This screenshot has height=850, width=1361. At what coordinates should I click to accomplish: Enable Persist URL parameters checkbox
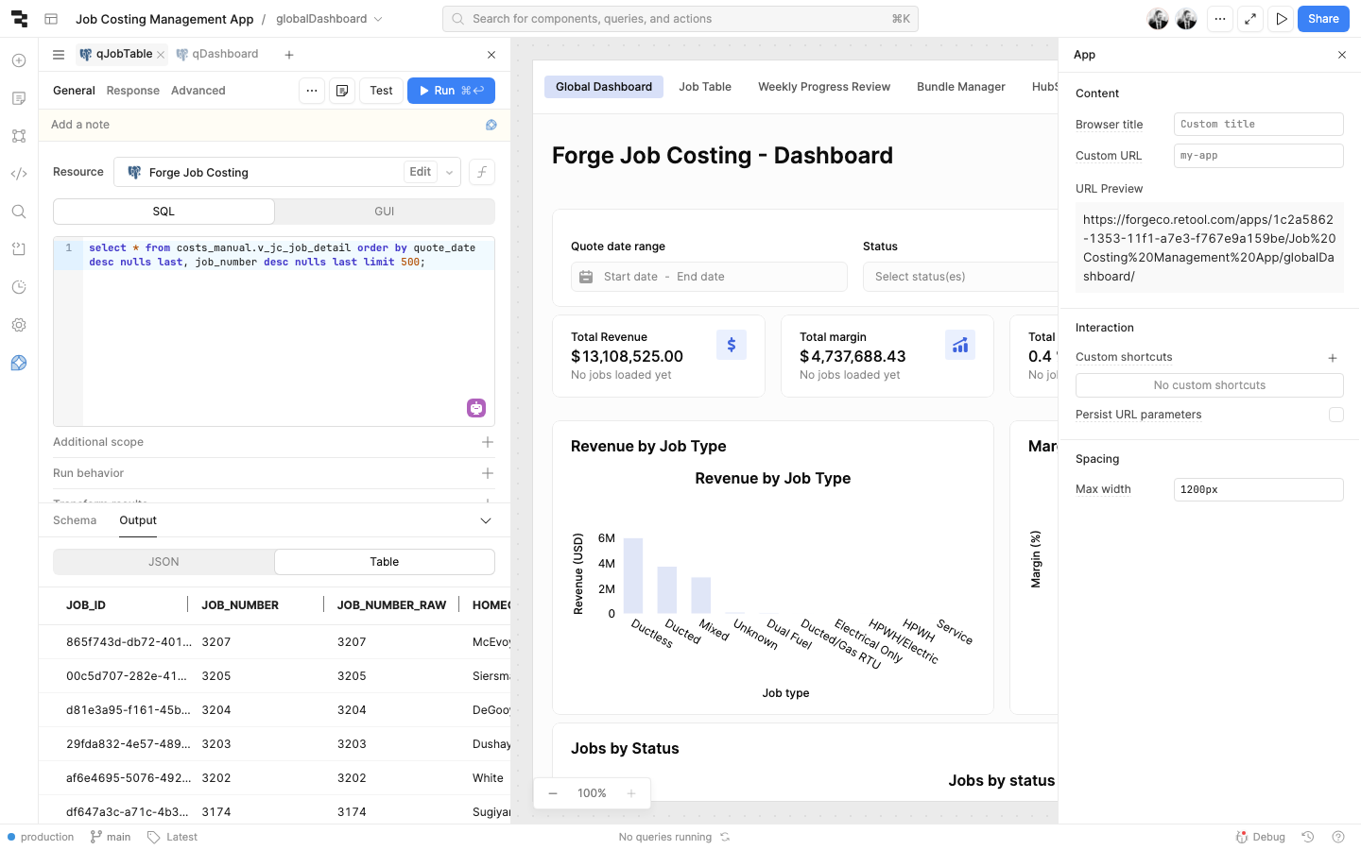coord(1335,415)
